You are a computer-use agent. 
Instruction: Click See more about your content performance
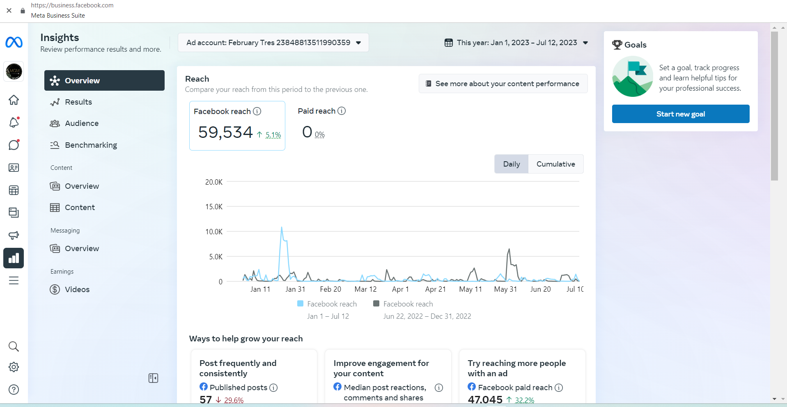[x=503, y=84]
